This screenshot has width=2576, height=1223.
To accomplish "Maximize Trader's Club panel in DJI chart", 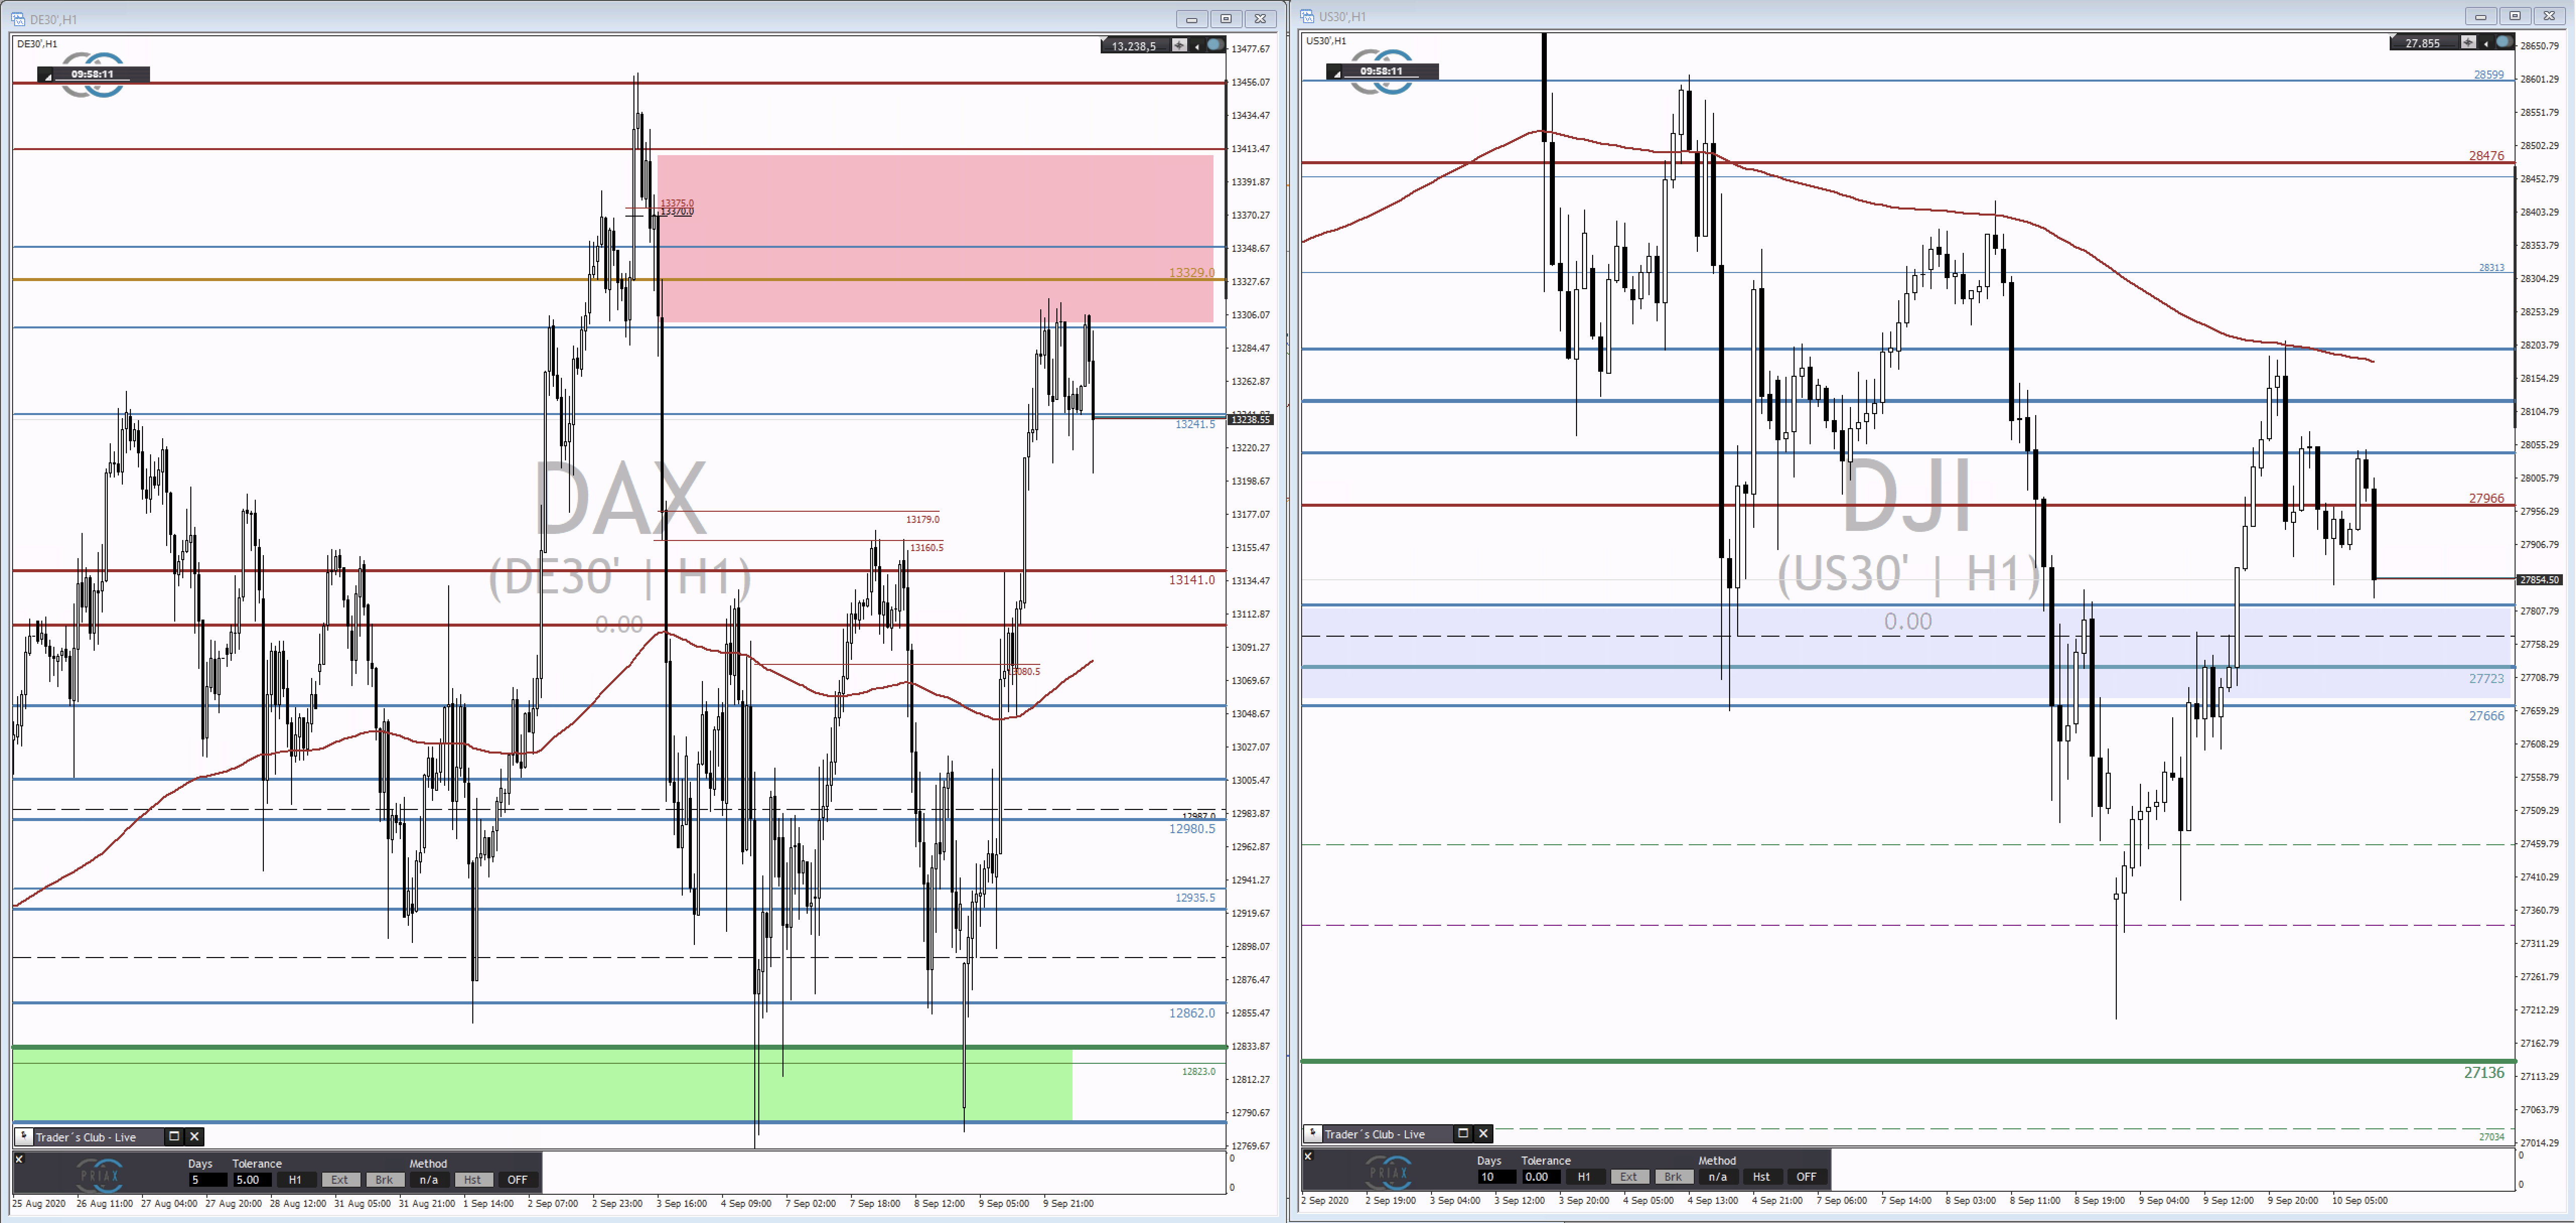I will point(1463,1134).
